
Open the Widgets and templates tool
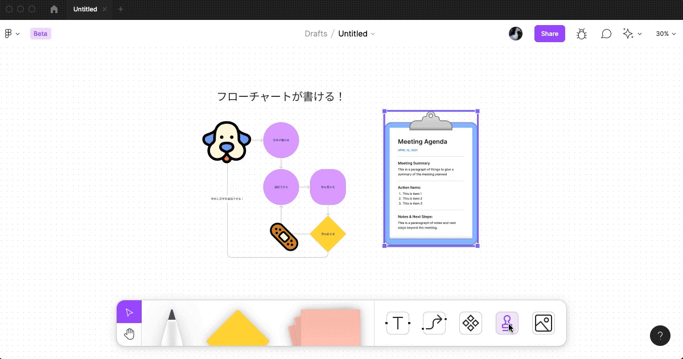(x=471, y=323)
